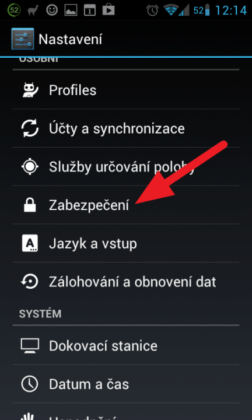Open Profiles settings
The width and height of the screenshot is (252, 420).
[126, 90]
